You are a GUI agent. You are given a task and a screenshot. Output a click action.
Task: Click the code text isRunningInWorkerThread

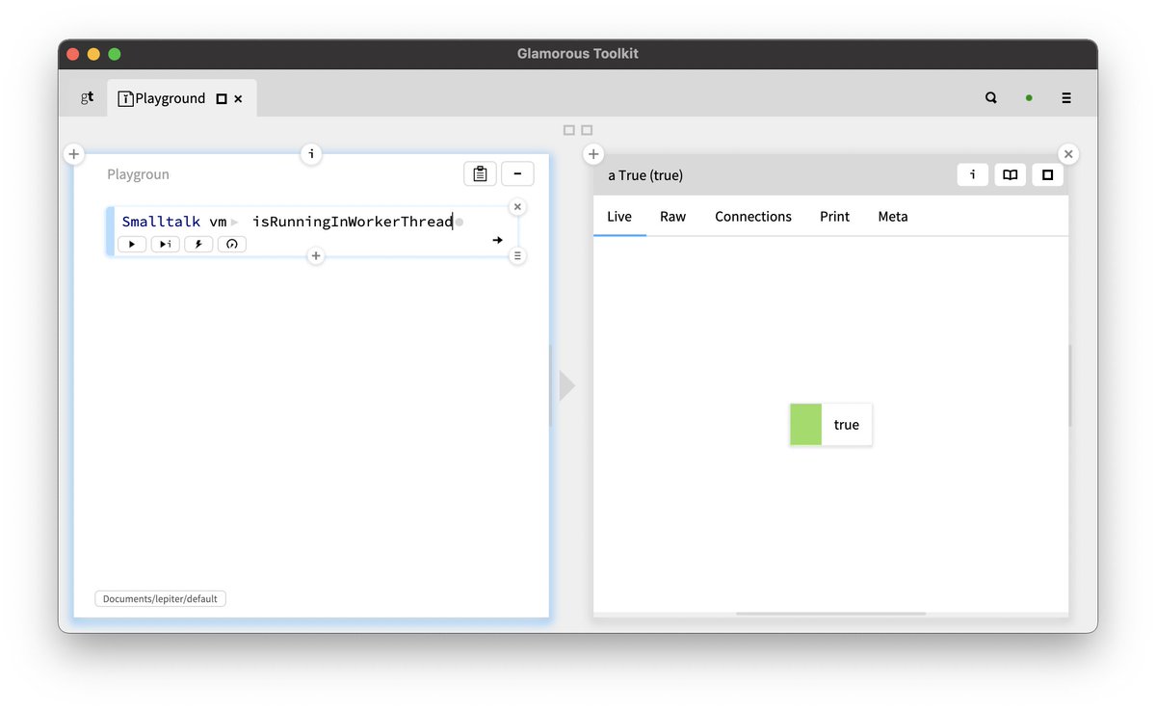[x=353, y=222]
